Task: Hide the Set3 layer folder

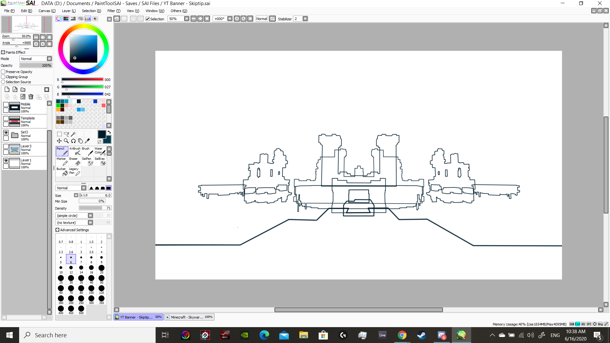Action: pyautogui.click(x=6, y=132)
